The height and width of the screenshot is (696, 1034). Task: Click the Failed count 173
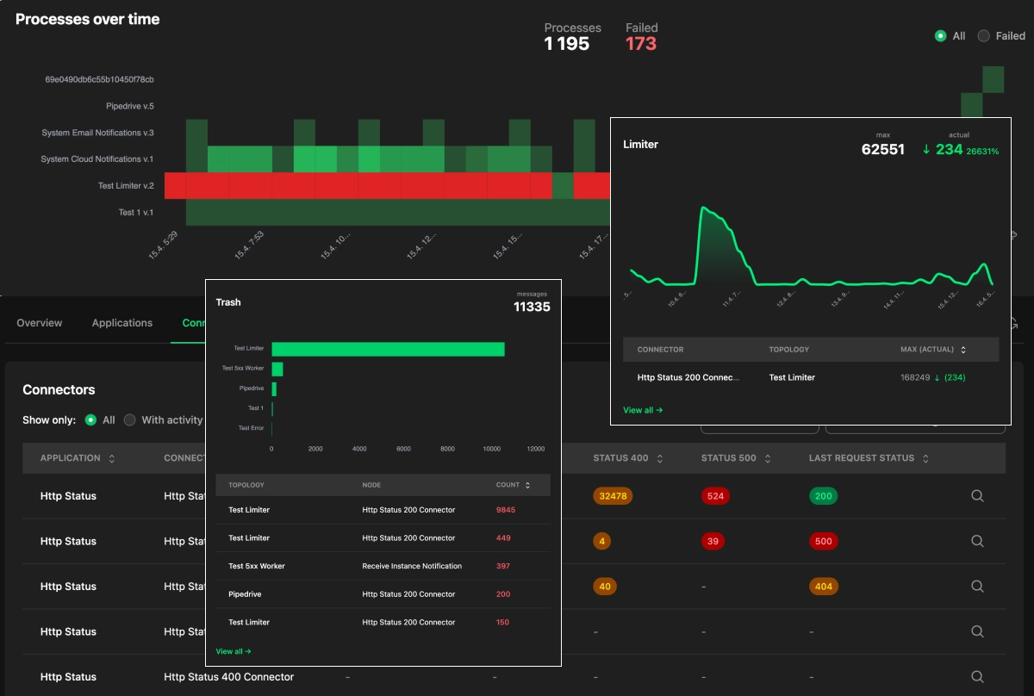(x=641, y=44)
